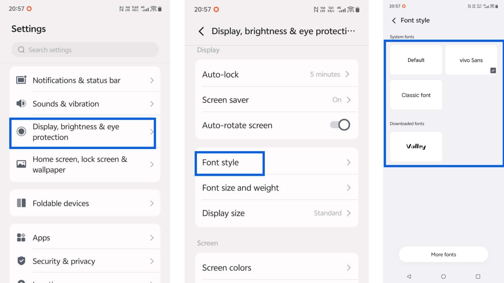The width and height of the screenshot is (504, 283).
Task: Tap the circle home navigation button
Action: (443, 276)
